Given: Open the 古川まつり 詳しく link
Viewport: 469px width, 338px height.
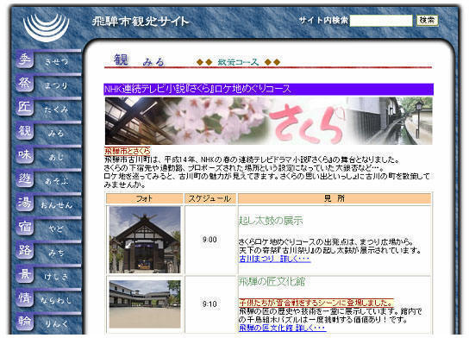Looking at the screenshot, I should (275, 259).
